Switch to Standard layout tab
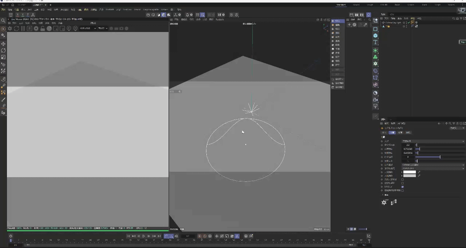466x248 pixels. 341,5
